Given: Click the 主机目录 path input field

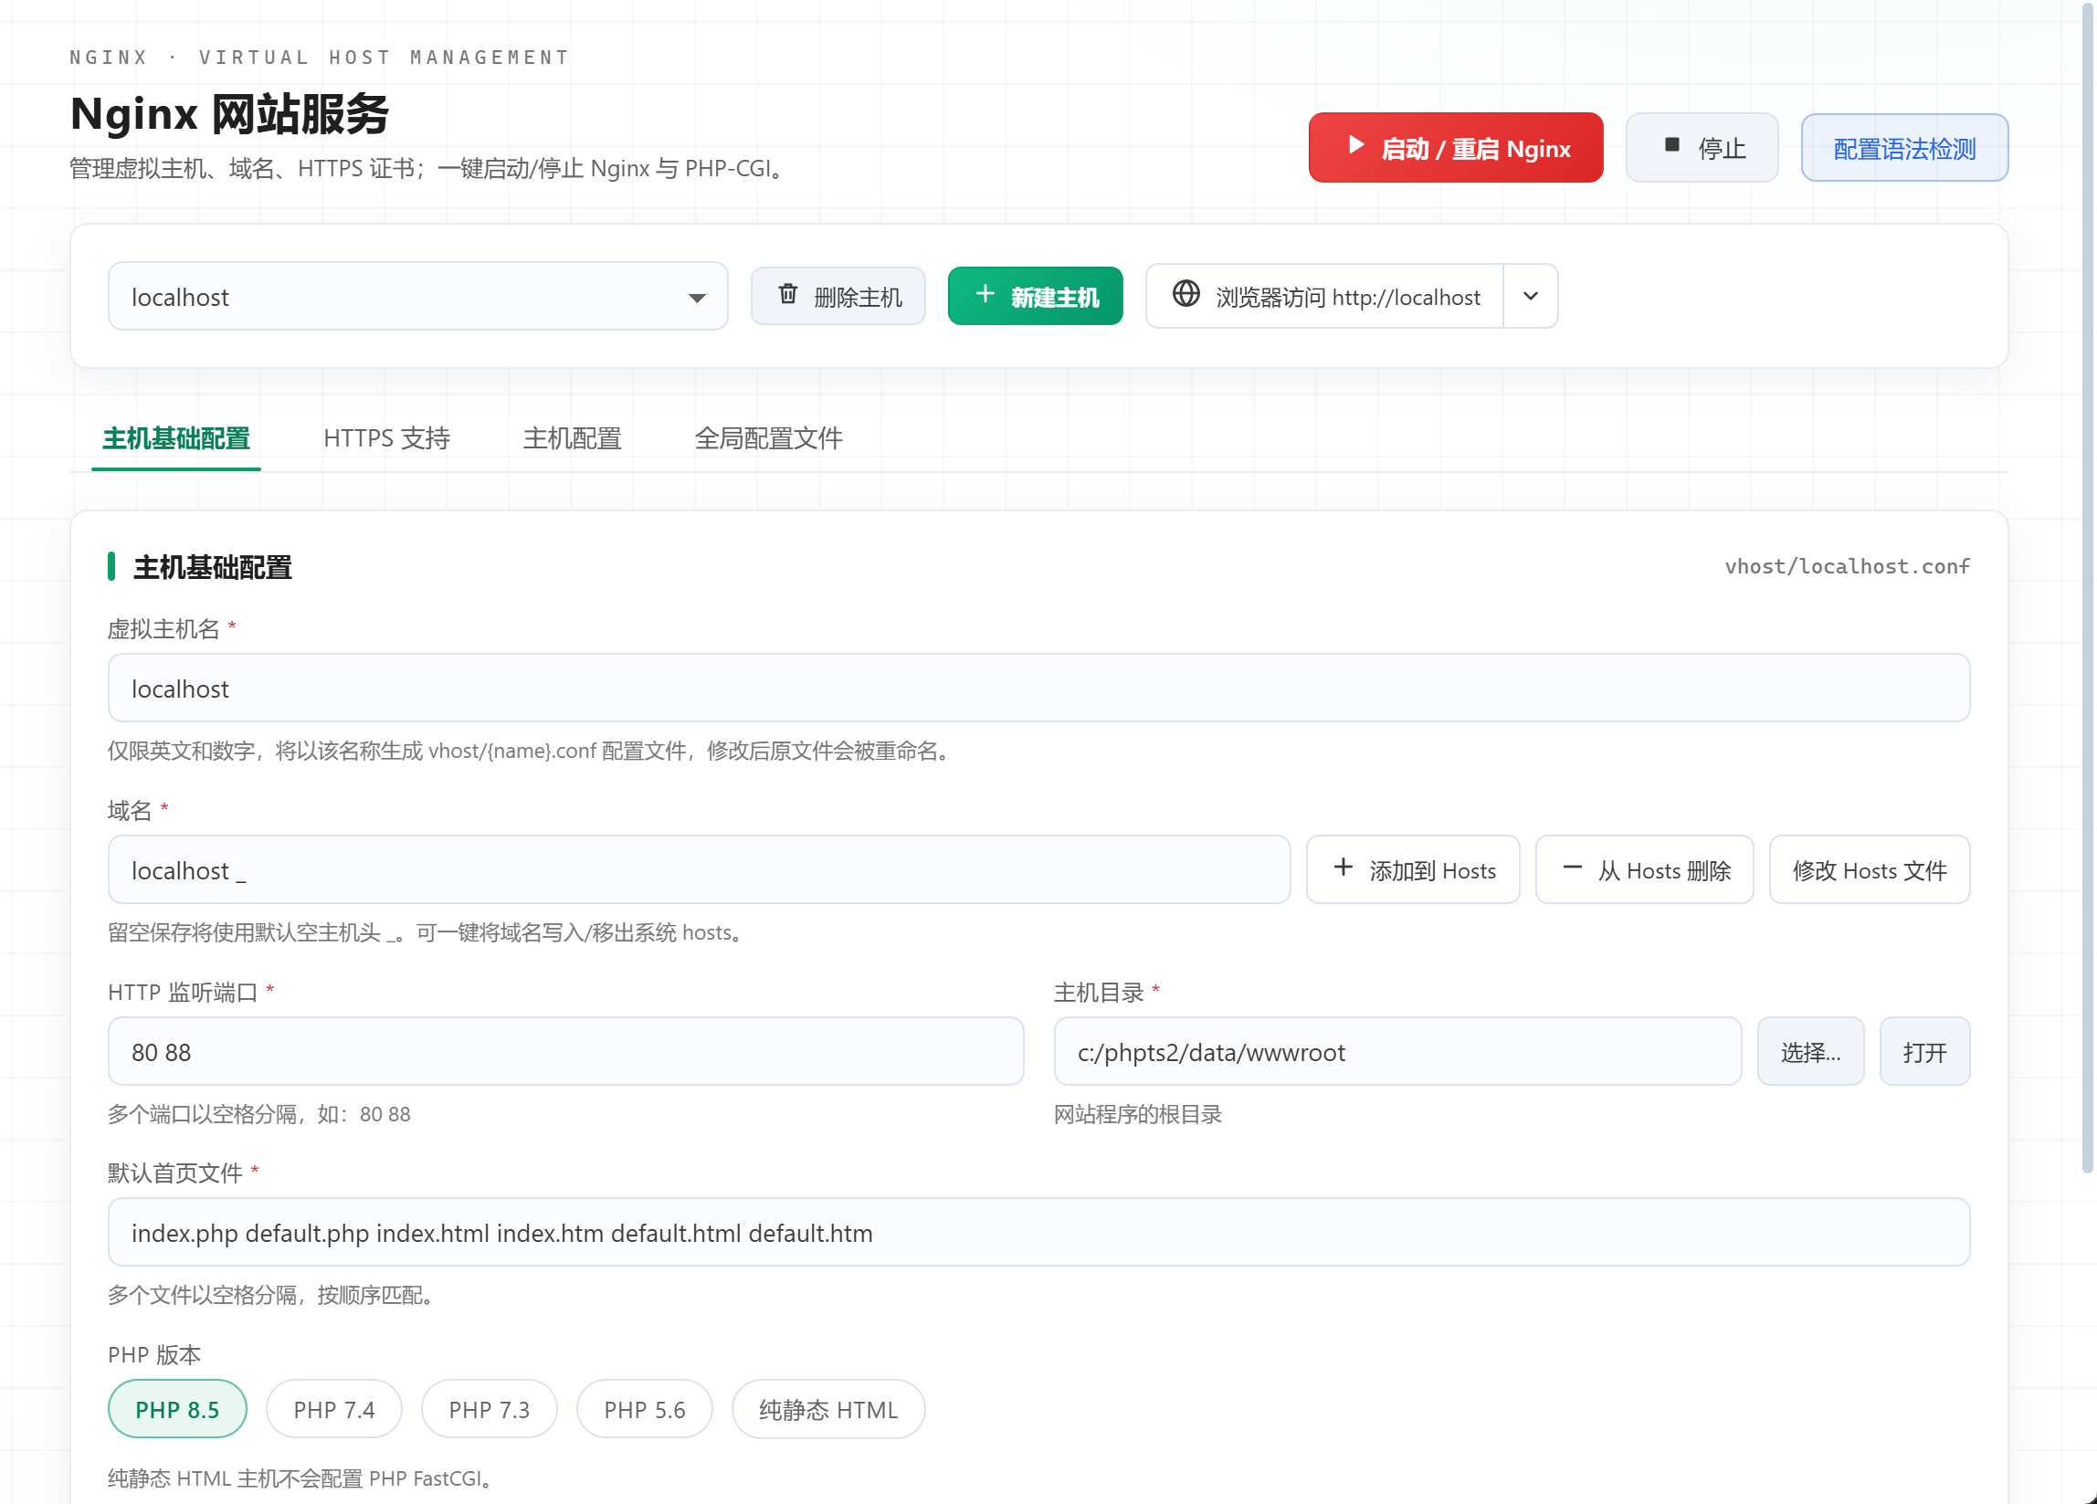Looking at the screenshot, I should tap(1398, 1051).
